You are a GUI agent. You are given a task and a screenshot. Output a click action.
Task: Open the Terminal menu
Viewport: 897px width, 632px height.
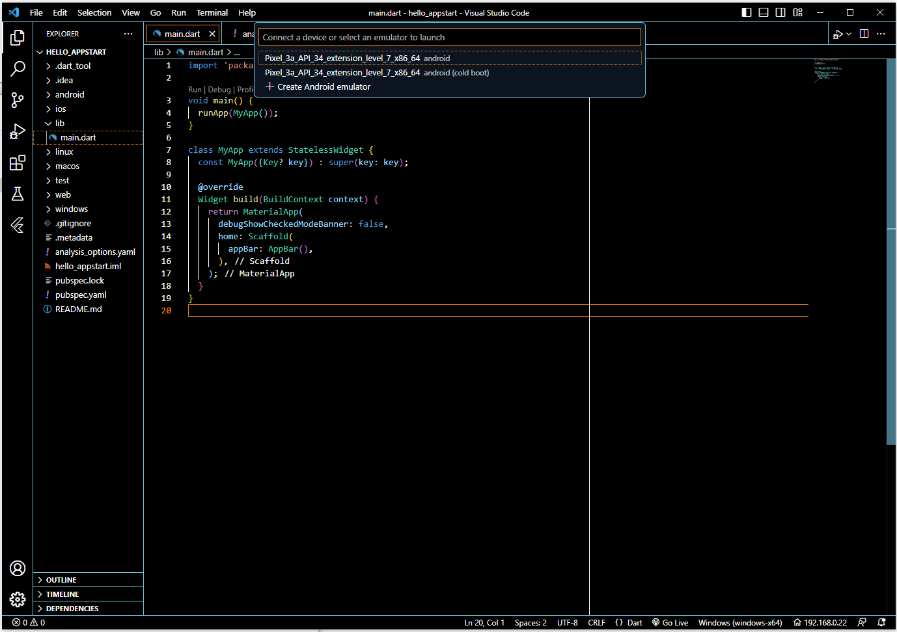[212, 12]
